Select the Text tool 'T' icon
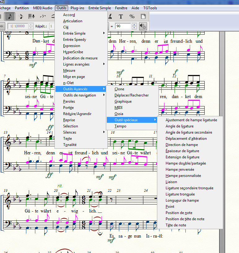Image resolution: width=239 pixels, height=253 pixels. [x=121, y=16]
